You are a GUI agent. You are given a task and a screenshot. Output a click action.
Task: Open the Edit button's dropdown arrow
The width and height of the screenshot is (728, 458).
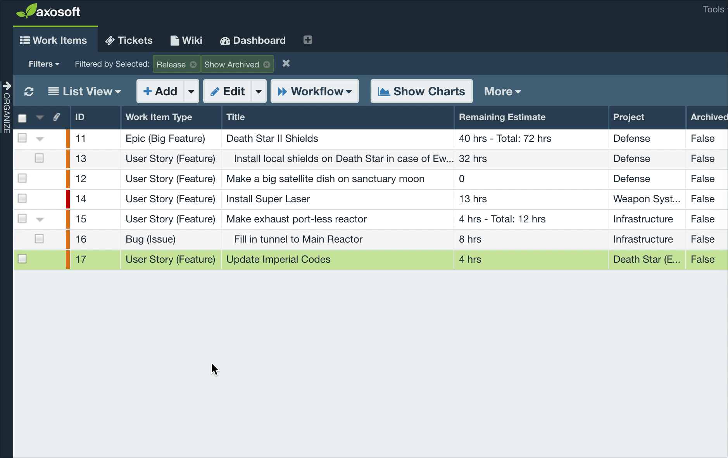(259, 91)
